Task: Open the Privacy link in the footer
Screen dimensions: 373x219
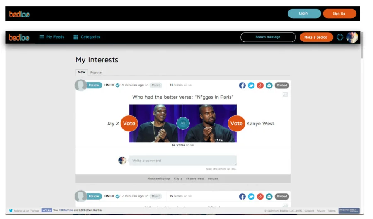Action: coord(321,211)
